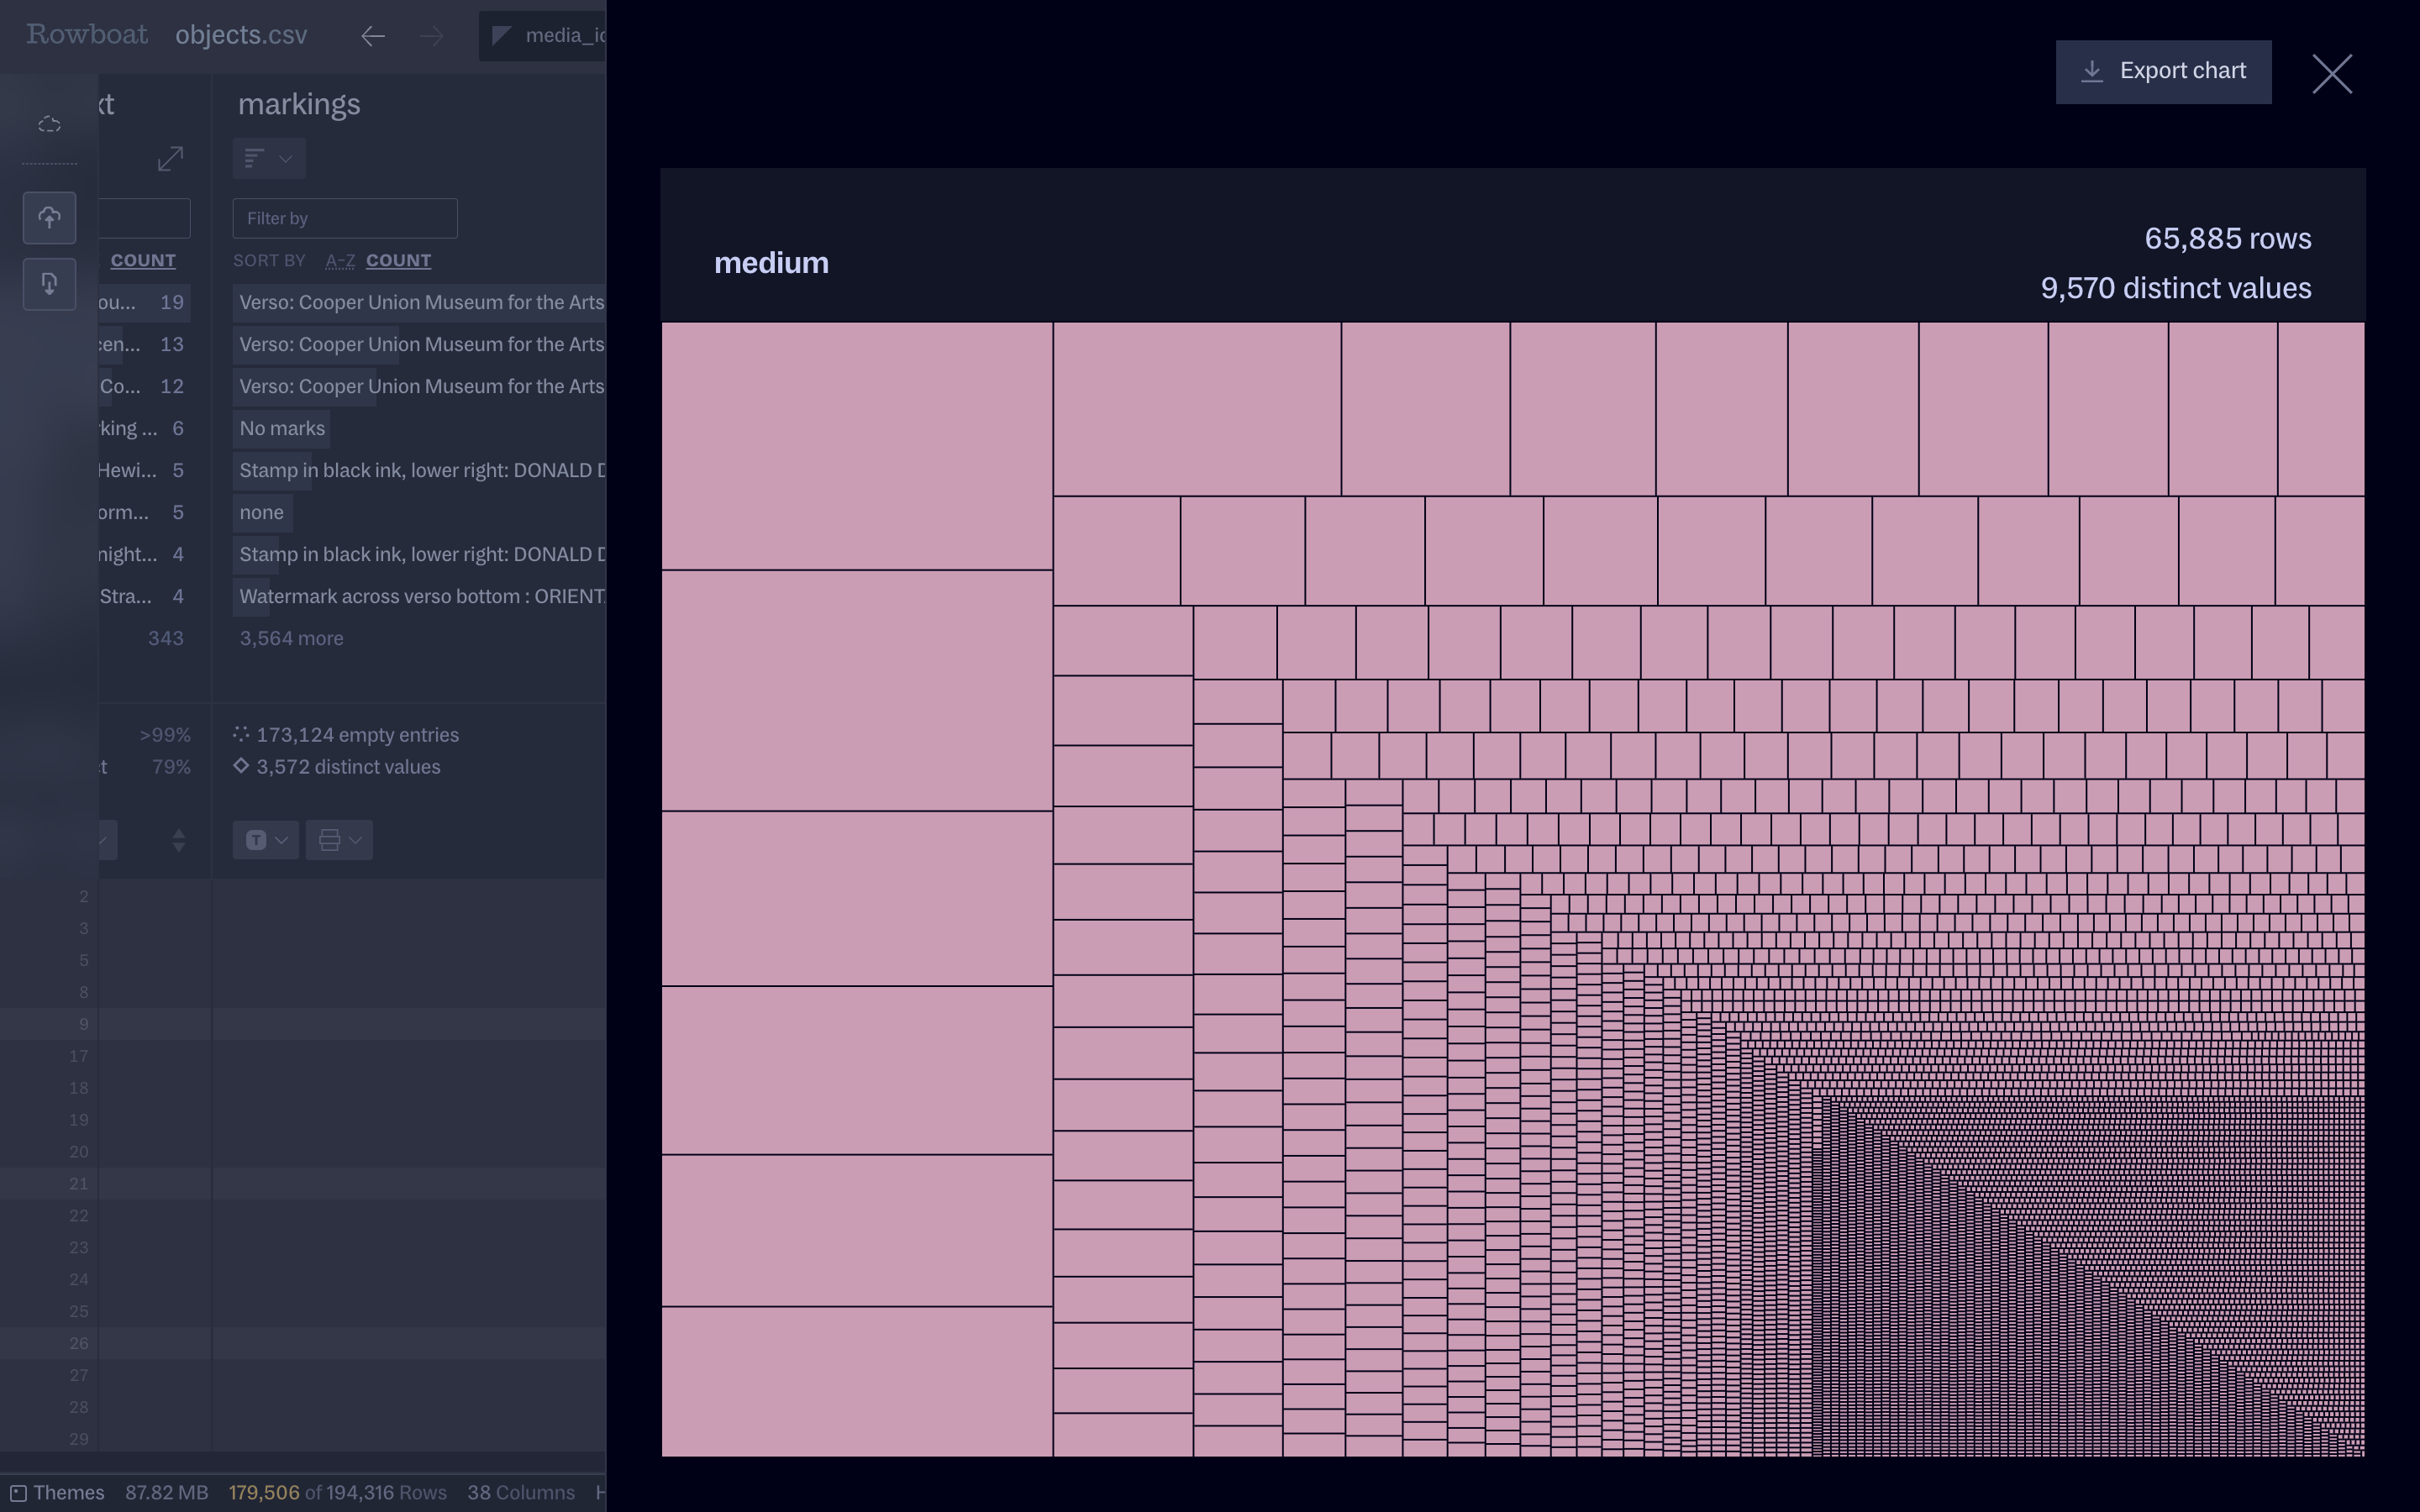Select the media_id column tab

tap(545, 36)
